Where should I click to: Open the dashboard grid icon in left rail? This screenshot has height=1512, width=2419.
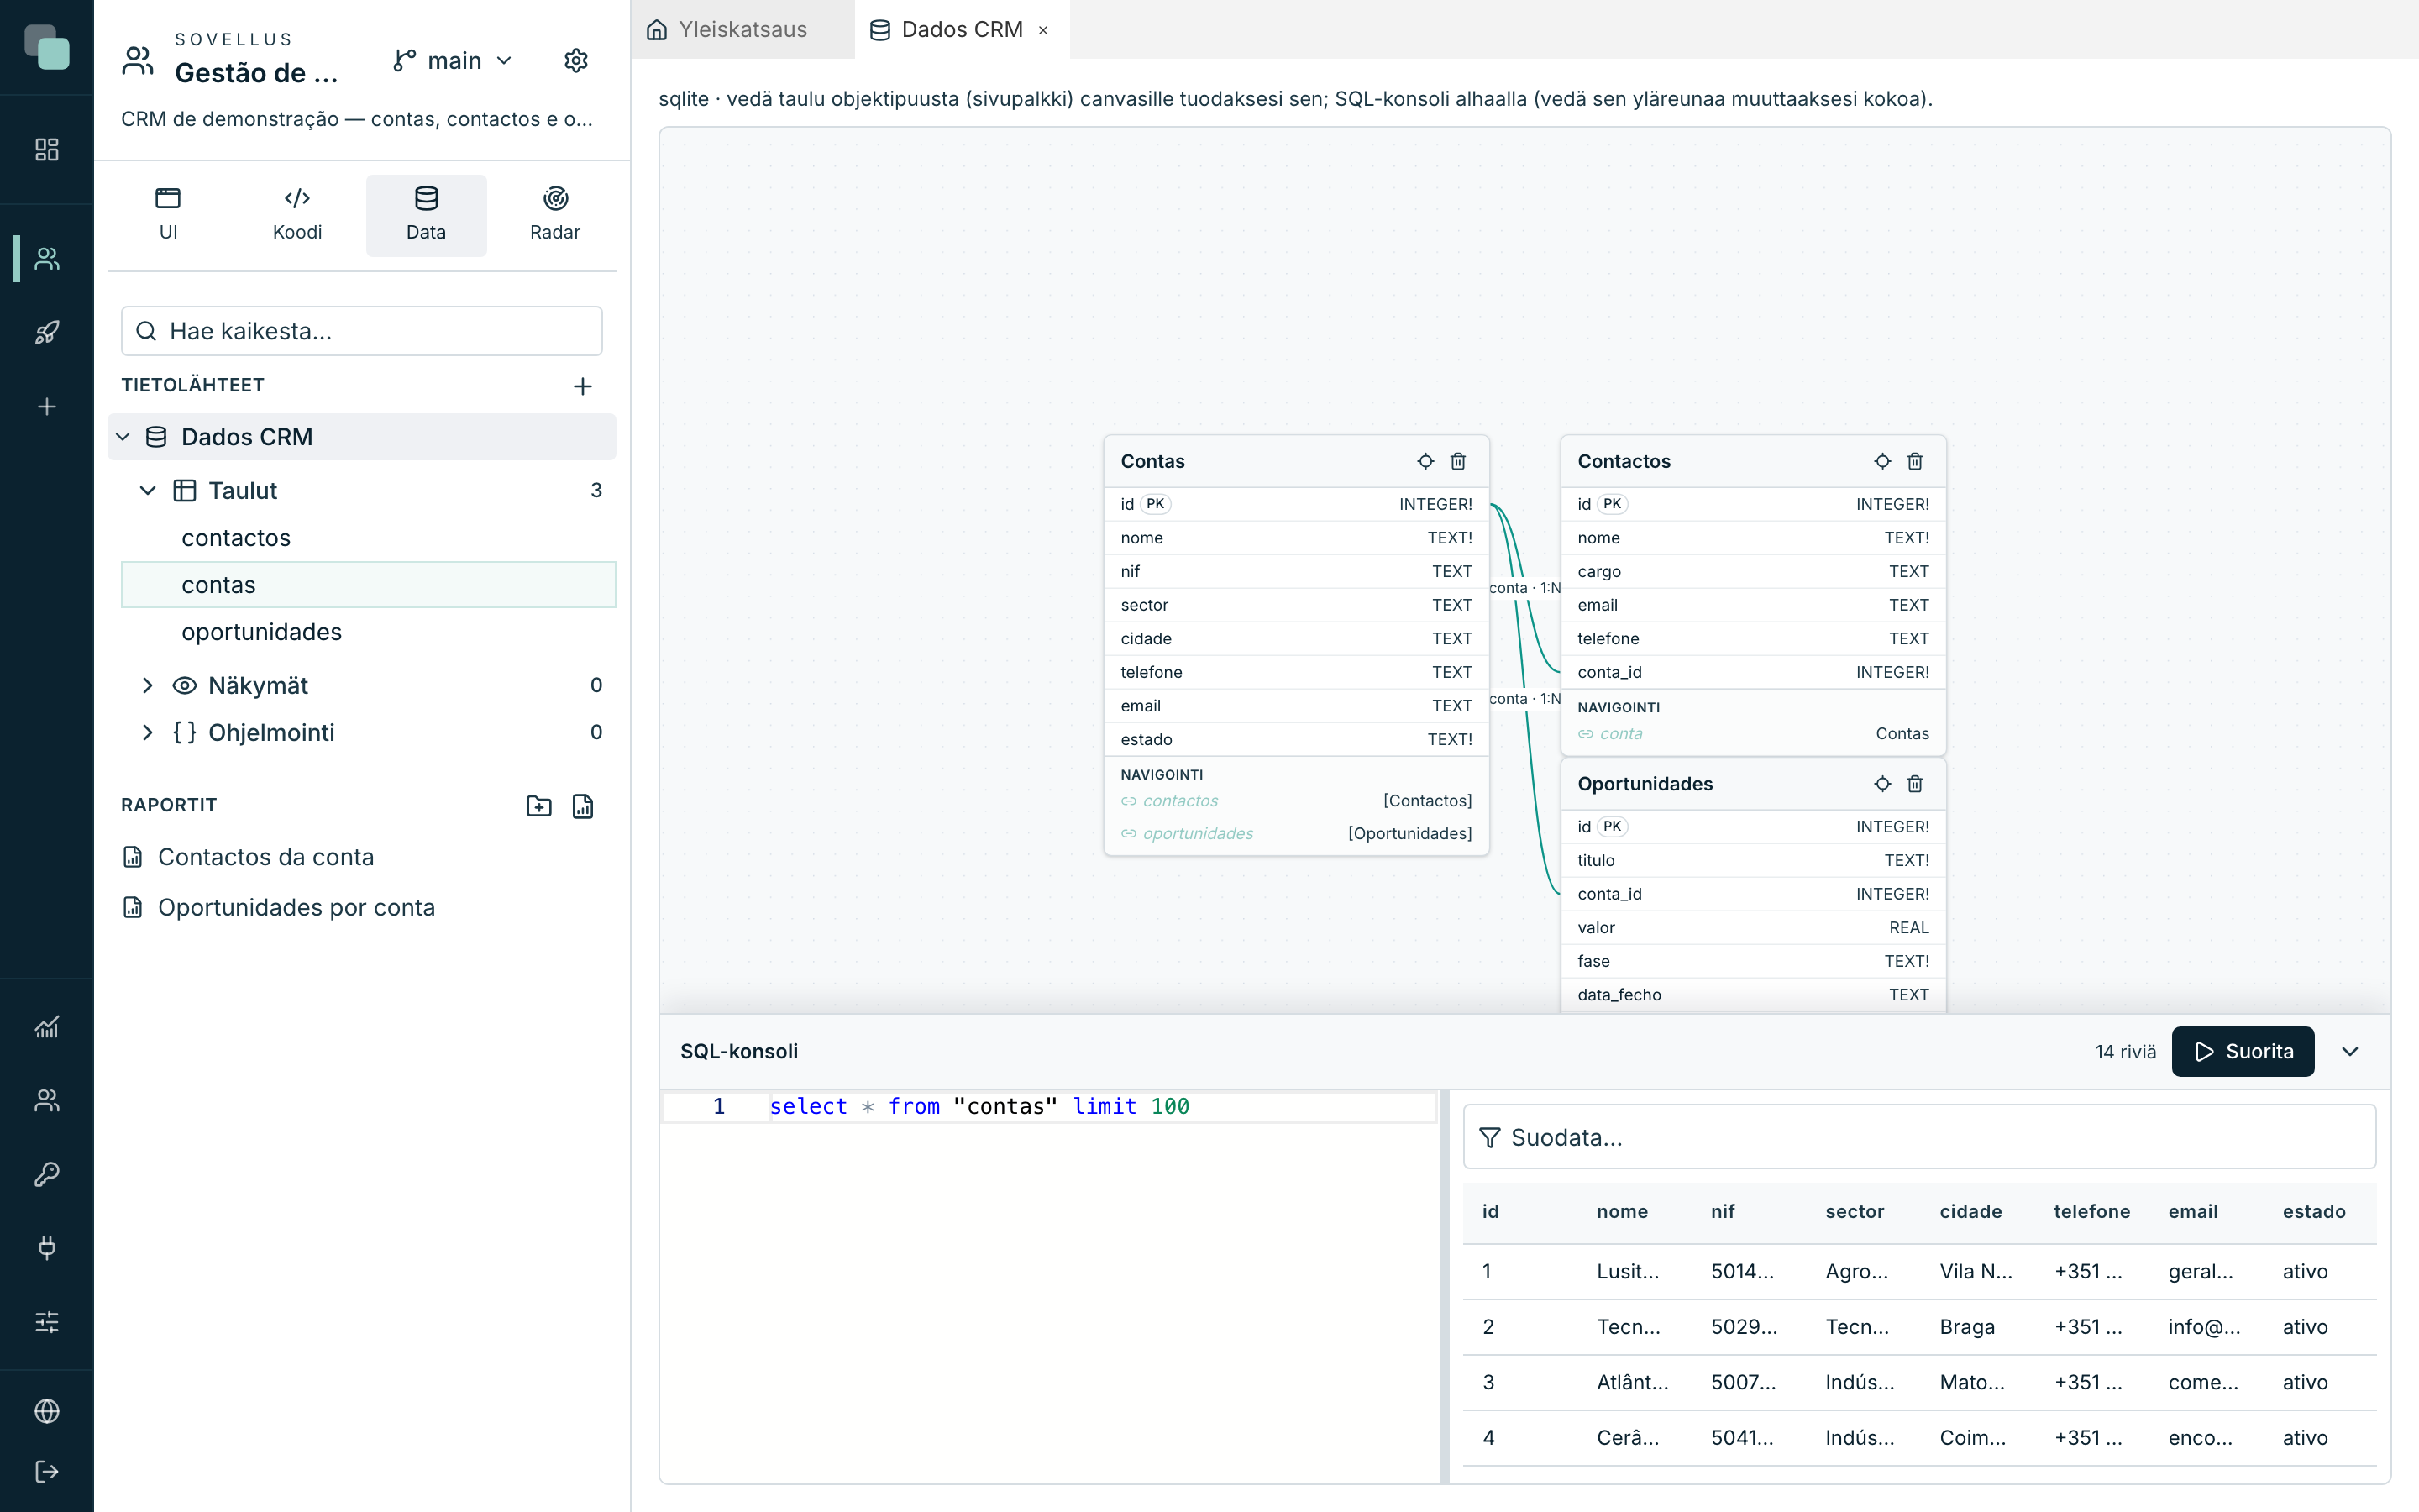[x=47, y=150]
